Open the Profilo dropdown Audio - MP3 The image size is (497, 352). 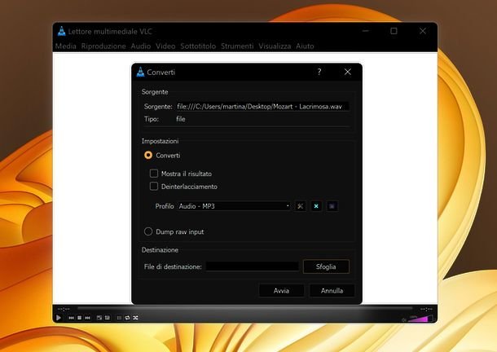[234, 206]
